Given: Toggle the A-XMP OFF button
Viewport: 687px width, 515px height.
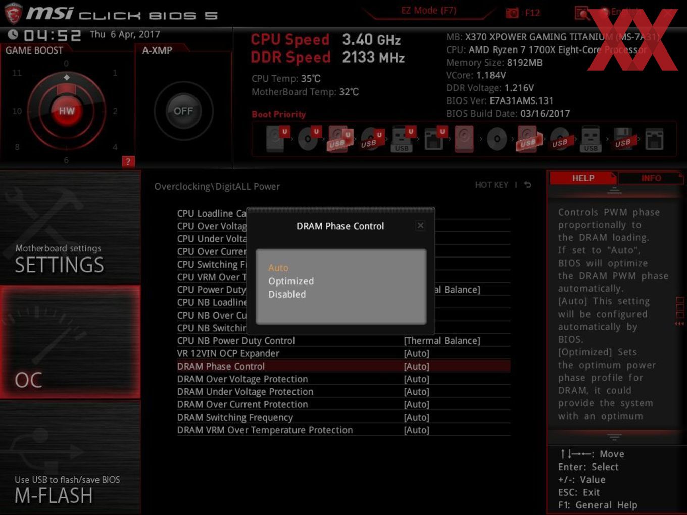Looking at the screenshot, I should coord(183,111).
